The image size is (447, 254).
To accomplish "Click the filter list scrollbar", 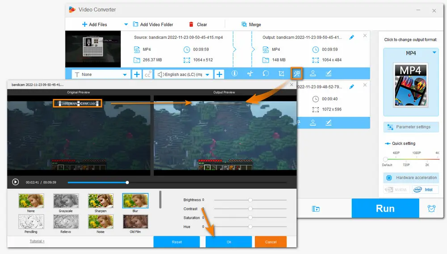I will point(160,200).
